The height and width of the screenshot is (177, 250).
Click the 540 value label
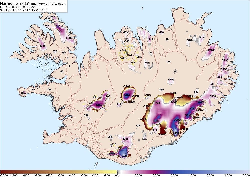212,84
